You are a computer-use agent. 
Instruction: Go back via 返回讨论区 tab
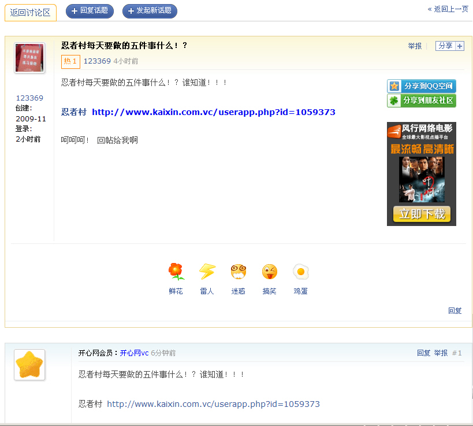click(31, 13)
